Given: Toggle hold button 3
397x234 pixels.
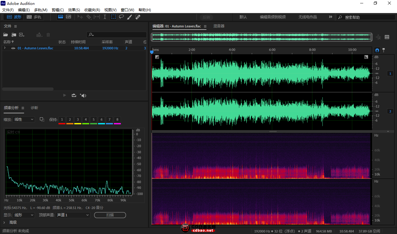Looking at the screenshot, I should (x=78, y=119).
